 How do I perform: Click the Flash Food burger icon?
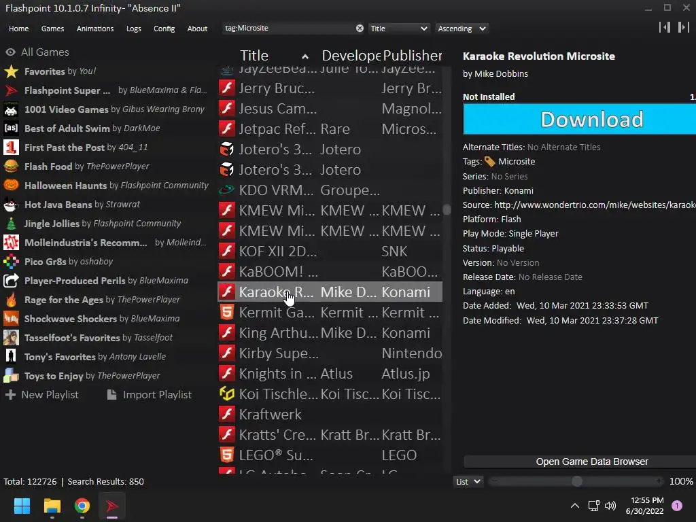pos(11,167)
